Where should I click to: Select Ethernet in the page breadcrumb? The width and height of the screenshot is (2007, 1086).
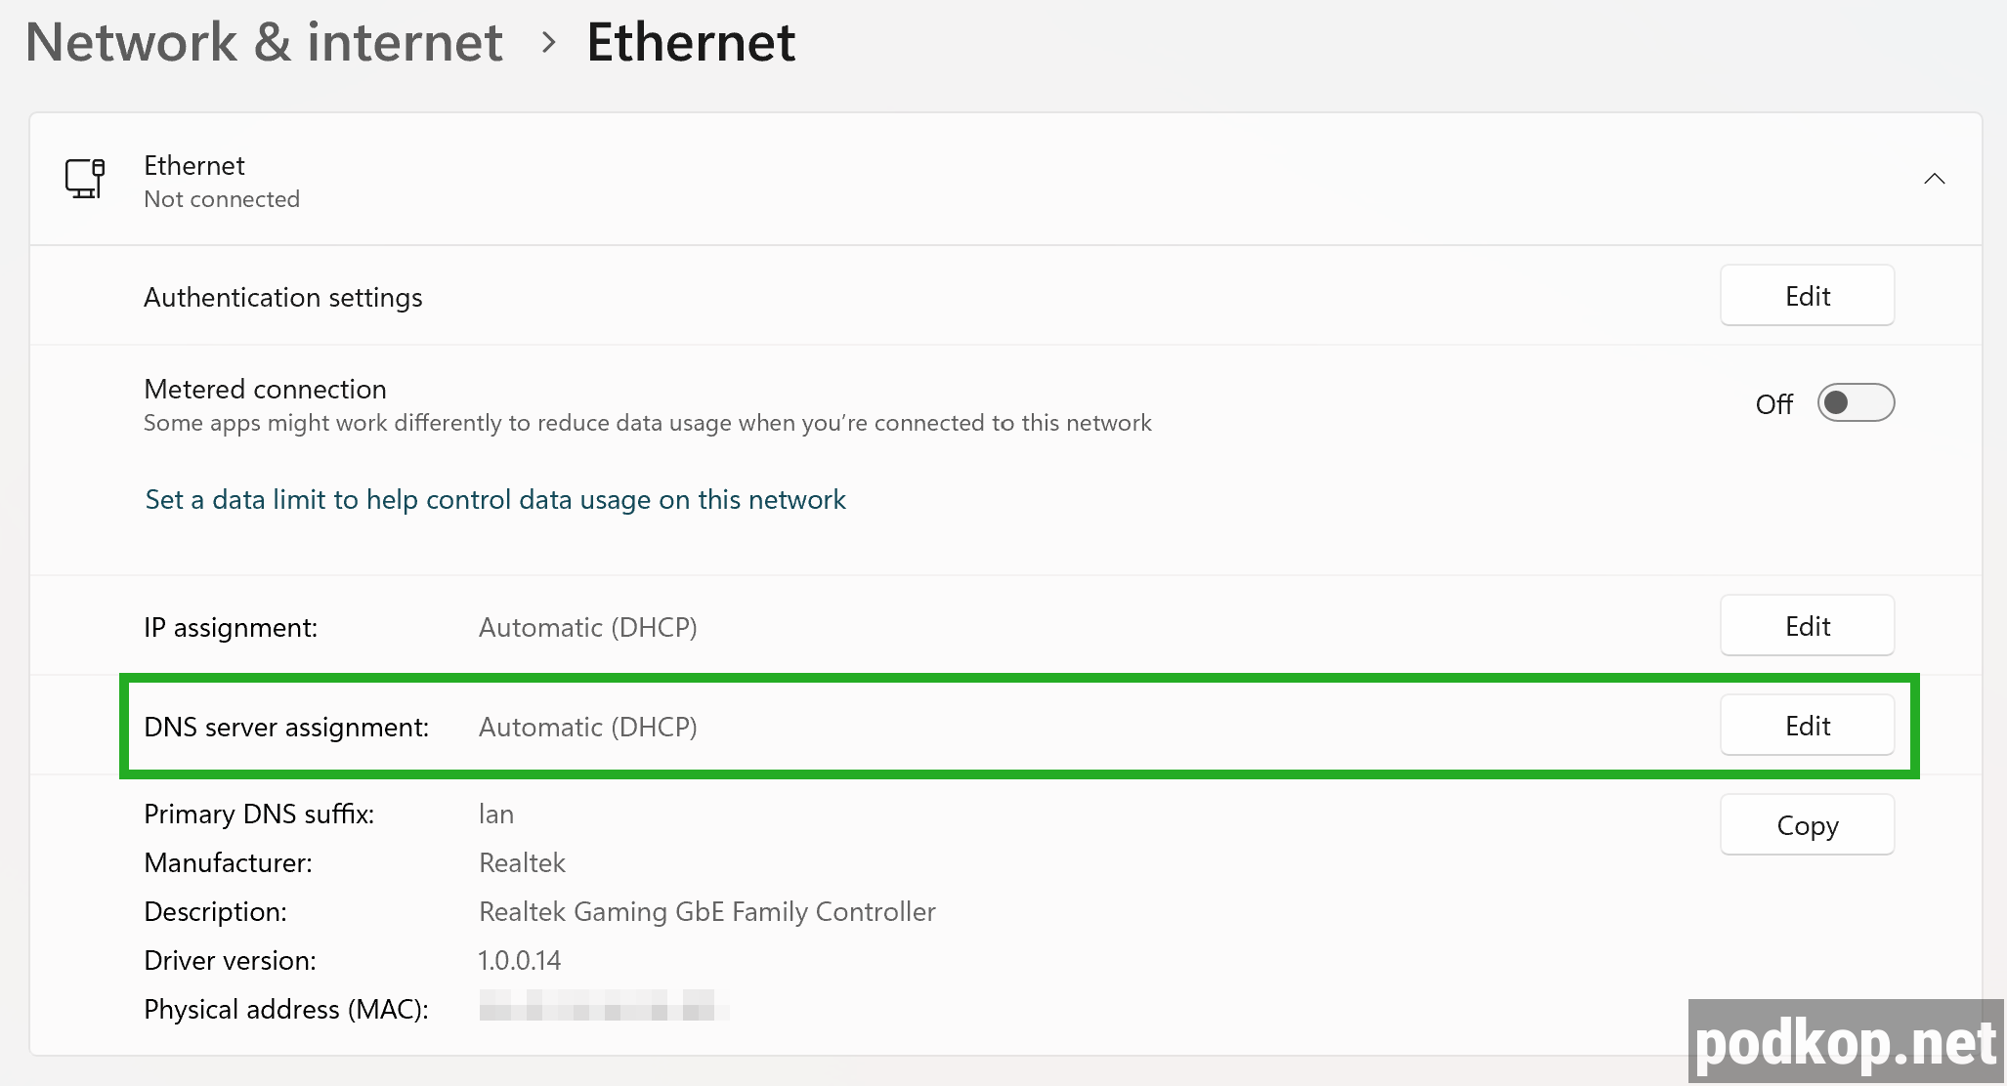690,41
